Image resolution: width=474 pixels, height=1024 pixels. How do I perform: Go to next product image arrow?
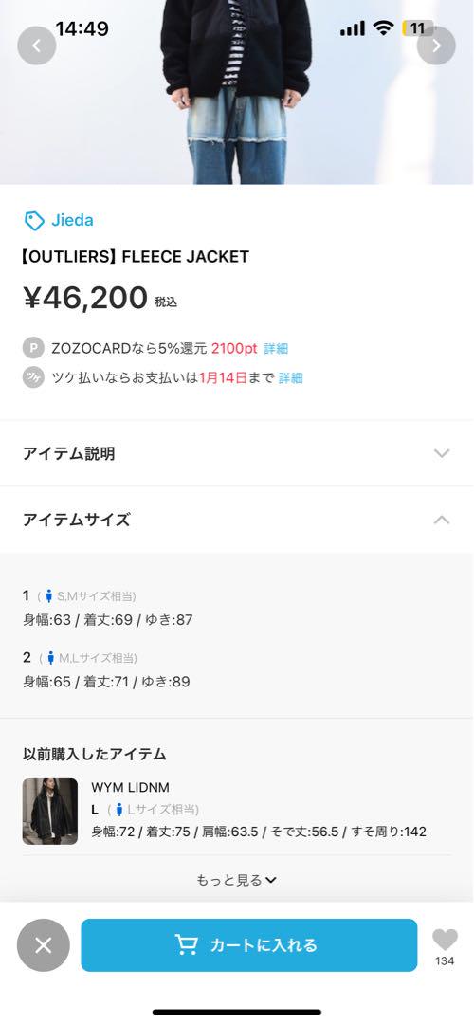(x=436, y=46)
